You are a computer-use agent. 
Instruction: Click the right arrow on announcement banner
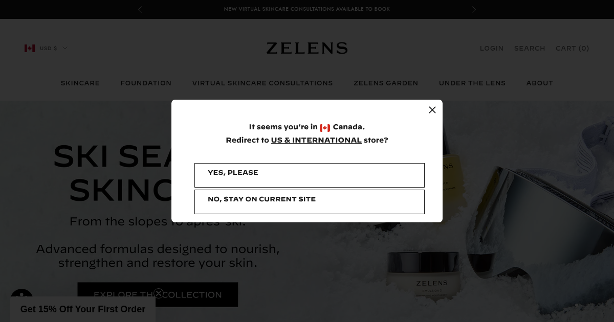click(x=474, y=9)
